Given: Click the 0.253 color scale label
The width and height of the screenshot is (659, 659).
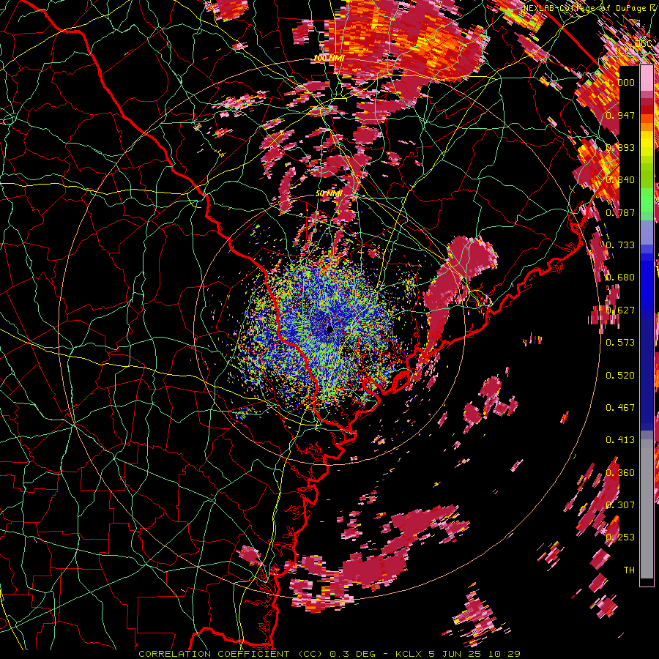Looking at the screenshot, I should [x=620, y=537].
